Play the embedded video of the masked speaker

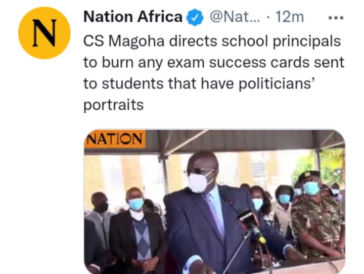click(x=214, y=202)
